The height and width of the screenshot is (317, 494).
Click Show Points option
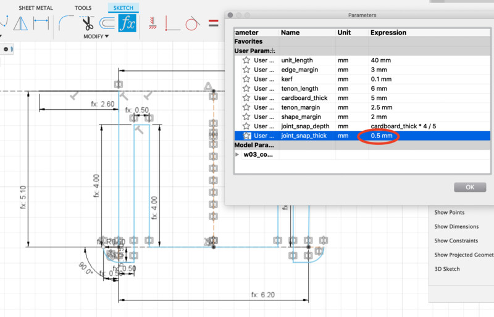pyautogui.click(x=450, y=213)
